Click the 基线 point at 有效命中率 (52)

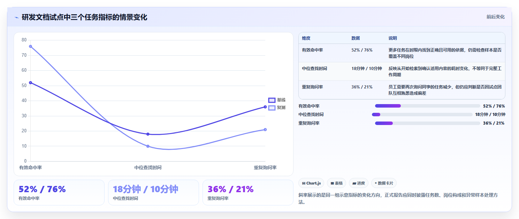(31, 83)
